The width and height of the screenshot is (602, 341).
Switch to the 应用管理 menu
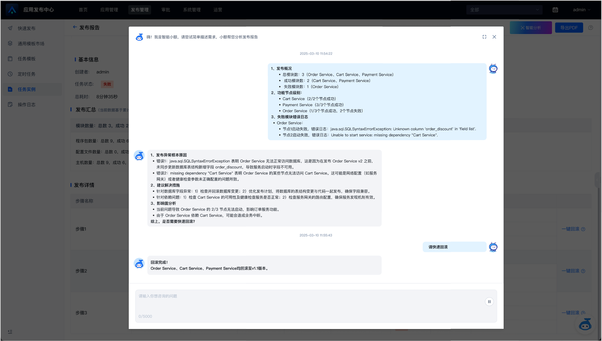pyautogui.click(x=109, y=10)
